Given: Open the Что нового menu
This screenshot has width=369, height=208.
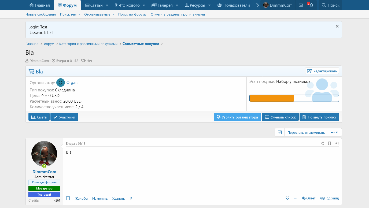Looking at the screenshot, I should 129,5.
